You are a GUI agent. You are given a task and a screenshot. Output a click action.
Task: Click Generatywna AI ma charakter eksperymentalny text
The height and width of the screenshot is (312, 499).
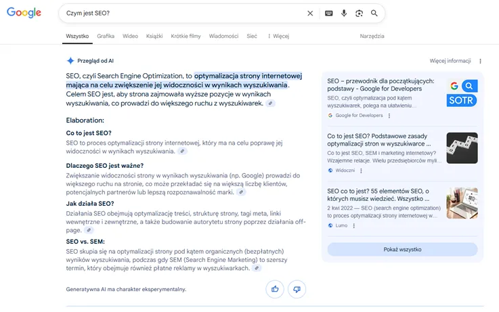(126, 289)
